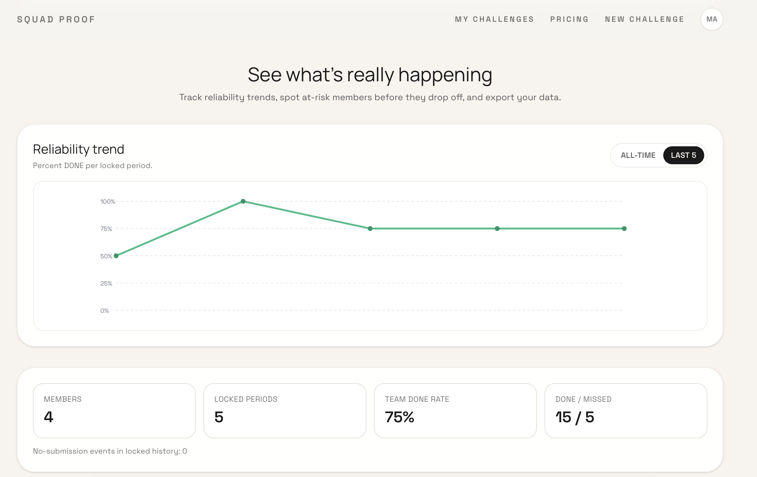Viewport: 757px width, 477px height.
Task: Go to the Pricing page
Action: point(569,19)
